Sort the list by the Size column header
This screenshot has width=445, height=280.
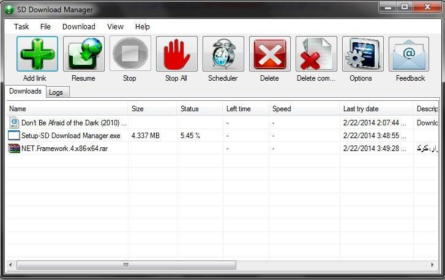point(152,109)
